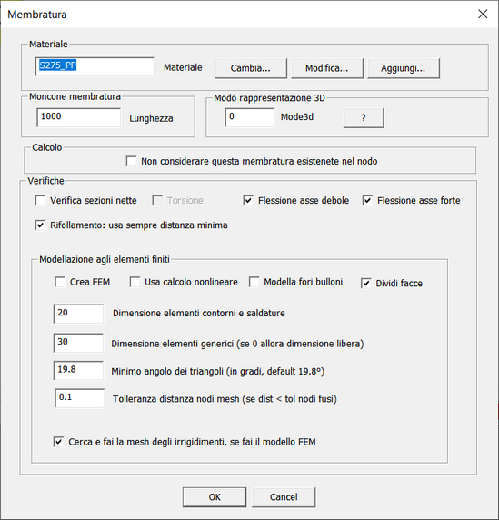Uncheck Flessione asse forte

tap(367, 201)
